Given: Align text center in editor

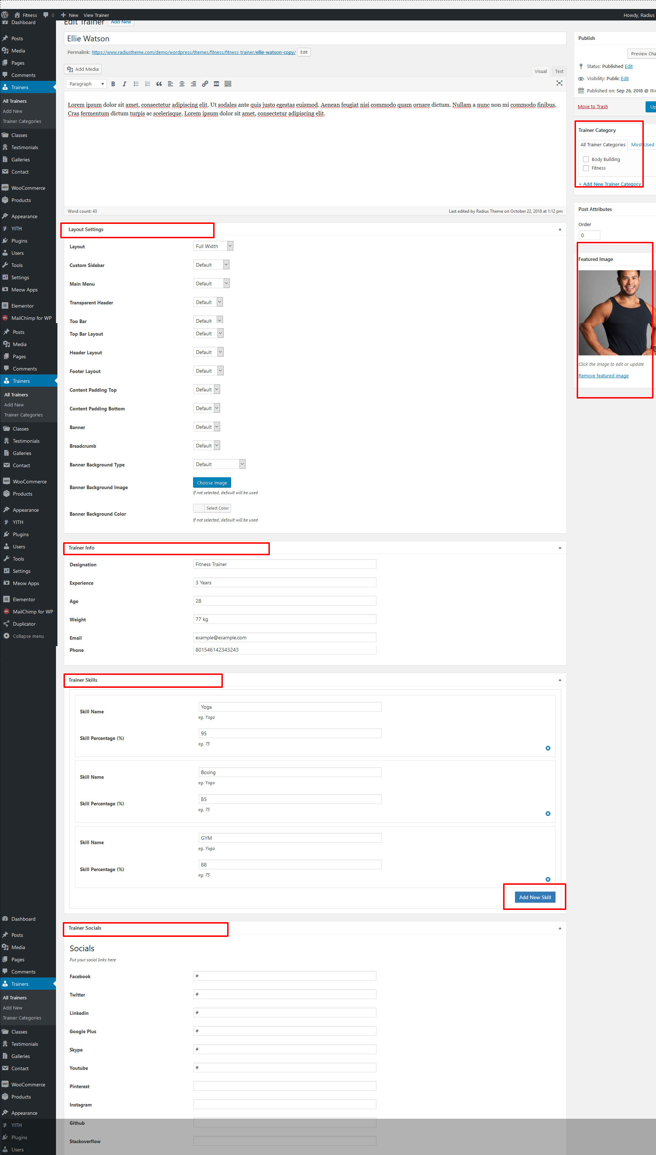Looking at the screenshot, I should [182, 84].
